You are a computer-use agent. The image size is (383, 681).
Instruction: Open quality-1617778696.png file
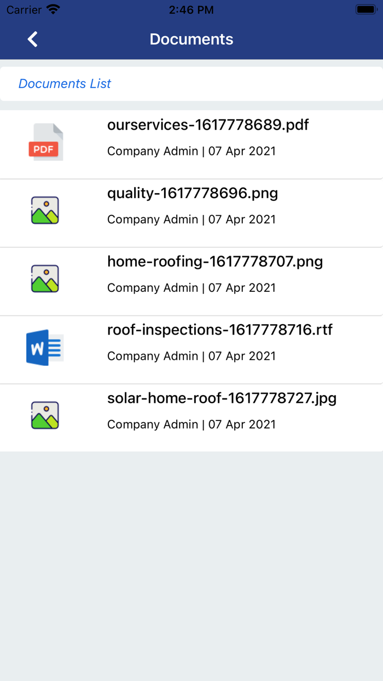point(193,193)
